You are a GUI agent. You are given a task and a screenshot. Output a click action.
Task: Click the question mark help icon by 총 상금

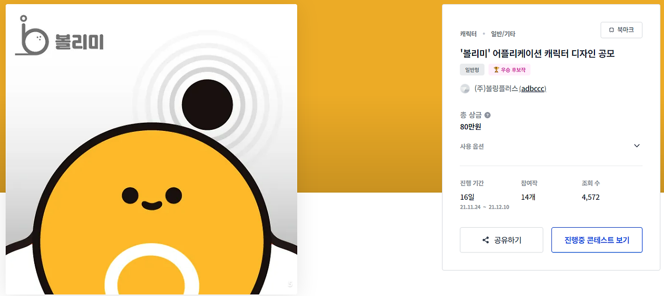(x=487, y=115)
